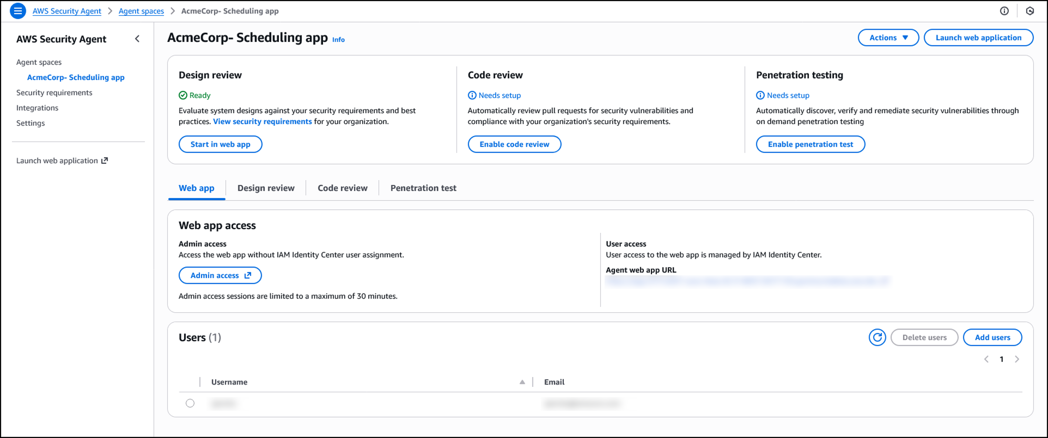Open View security requirements link
Image resolution: width=1048 pixels, height=438 pixels.
pos(262,122)
